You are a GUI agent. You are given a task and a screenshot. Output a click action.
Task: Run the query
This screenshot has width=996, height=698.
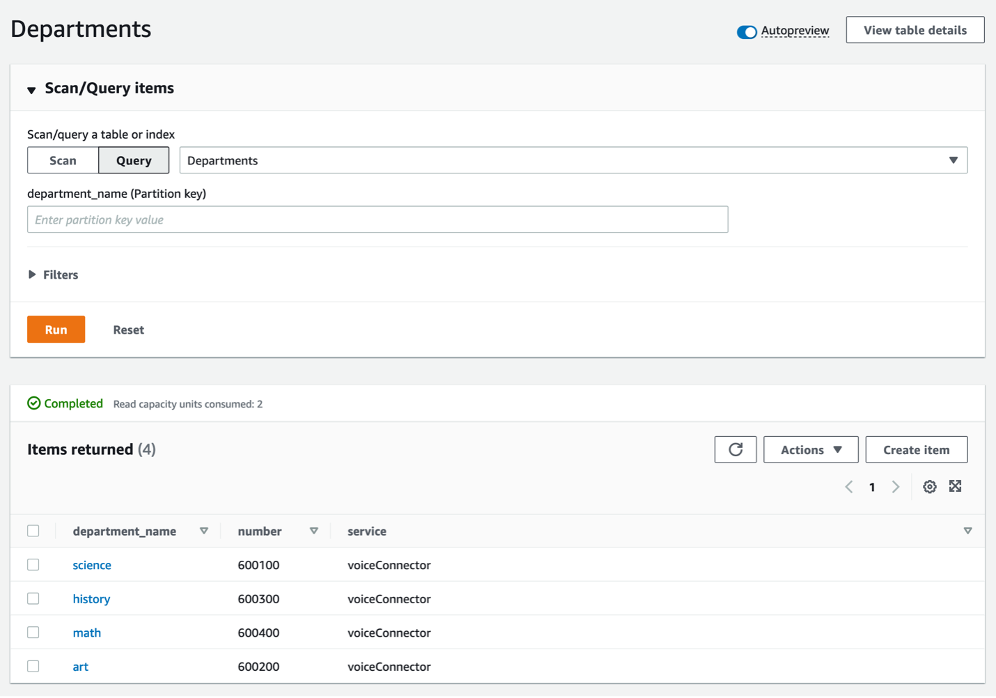(56, 329)
